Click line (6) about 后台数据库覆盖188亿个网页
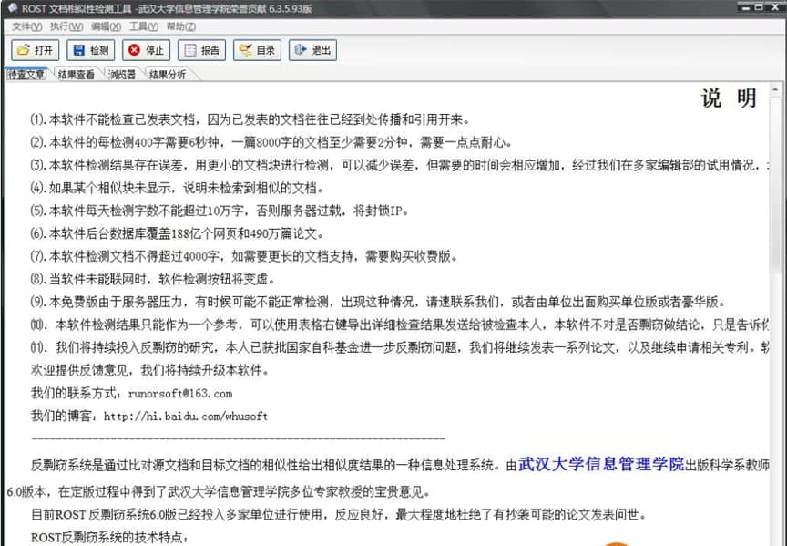 tap(178, 233)
